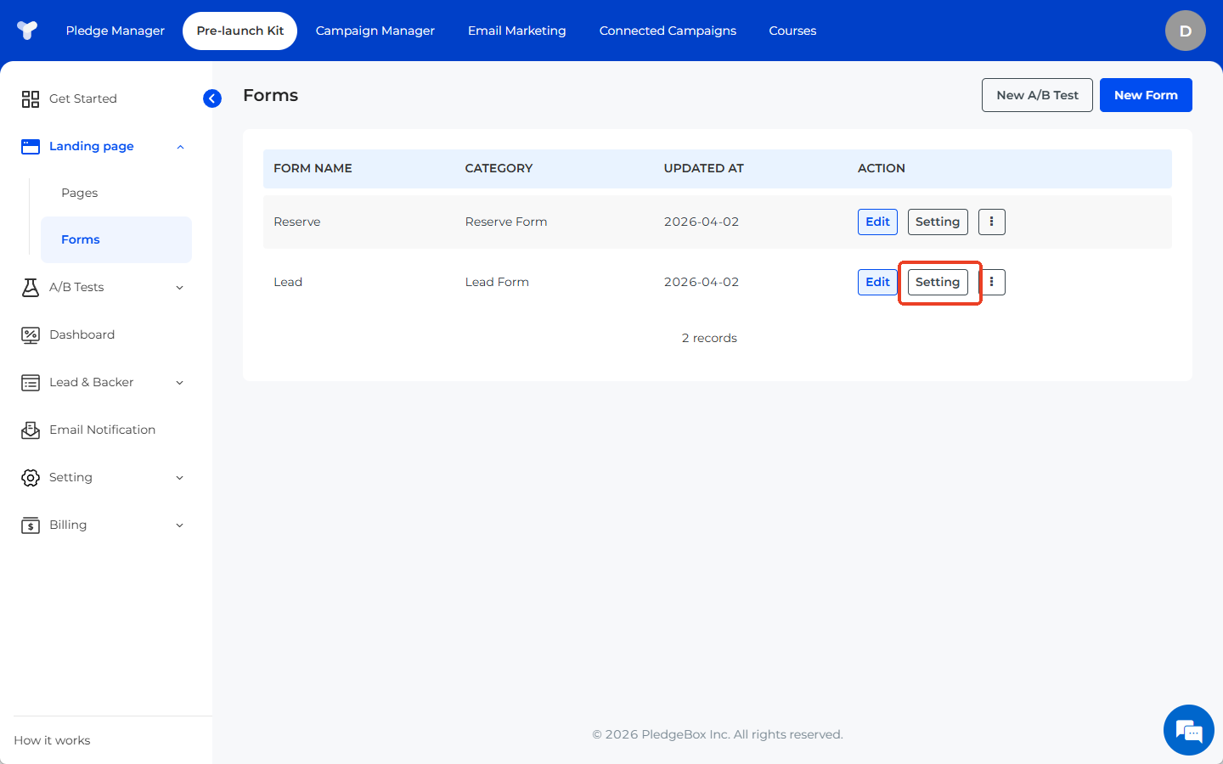Viewport: 1223px width, 764px height.
Task: Open more options for Lead form
Action: (x=992, y=282)
